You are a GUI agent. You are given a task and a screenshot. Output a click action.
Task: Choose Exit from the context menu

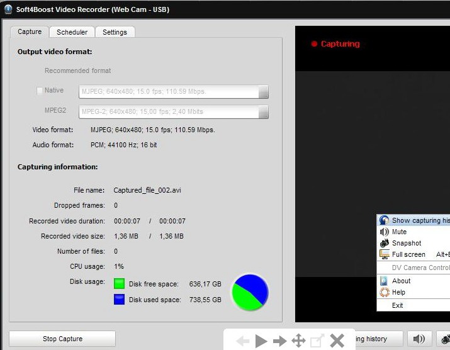click(413, 305)
